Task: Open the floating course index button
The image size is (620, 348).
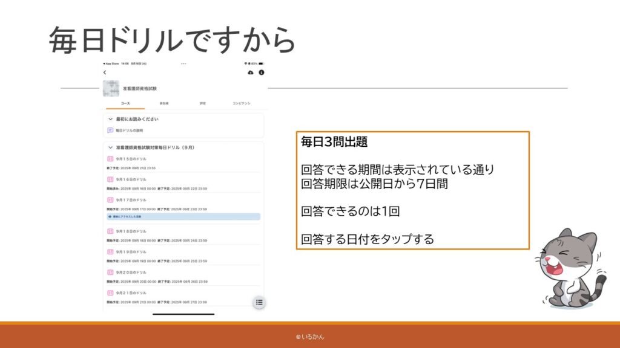Action: (259, 302)
